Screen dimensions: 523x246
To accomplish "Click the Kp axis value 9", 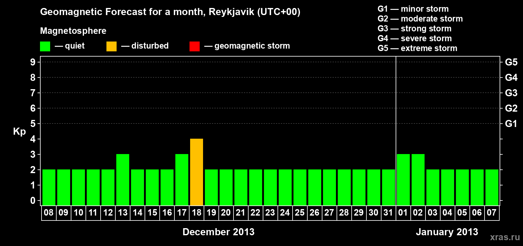I will [33, 62].
